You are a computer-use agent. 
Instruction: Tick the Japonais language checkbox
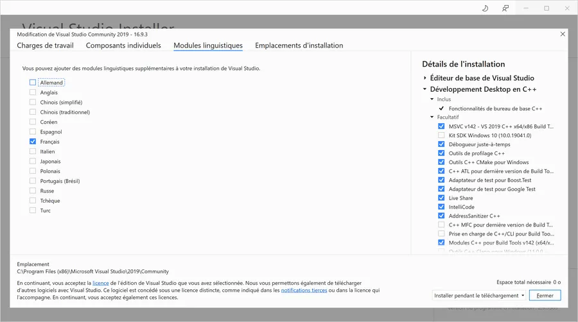(x=33, y=161)
